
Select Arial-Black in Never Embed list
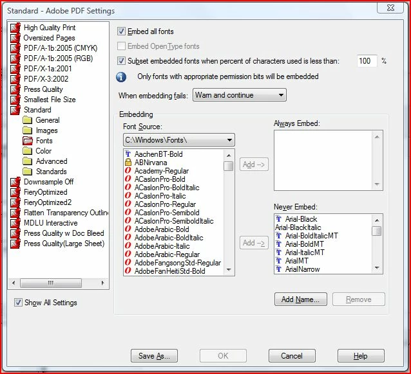[x=301, y=219]
